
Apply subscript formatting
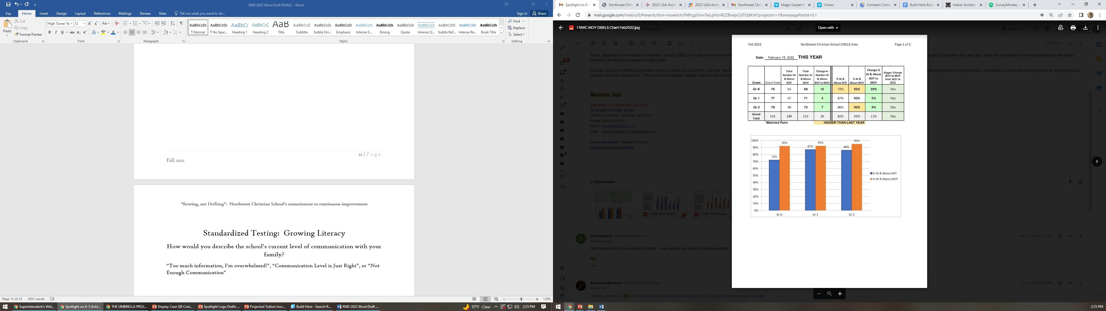pyautogui.click(x=79, y=32)
